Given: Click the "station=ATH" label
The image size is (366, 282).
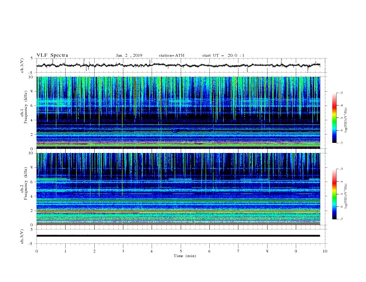Looking at the screenshot, I should 171,55.
